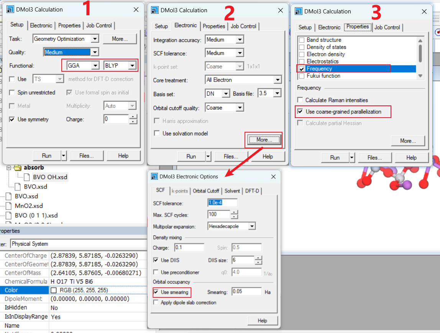Open the Multipolar expansion Hexadecapole dropdown
This screenshot has width=440, height=333.
click(251, 226)
